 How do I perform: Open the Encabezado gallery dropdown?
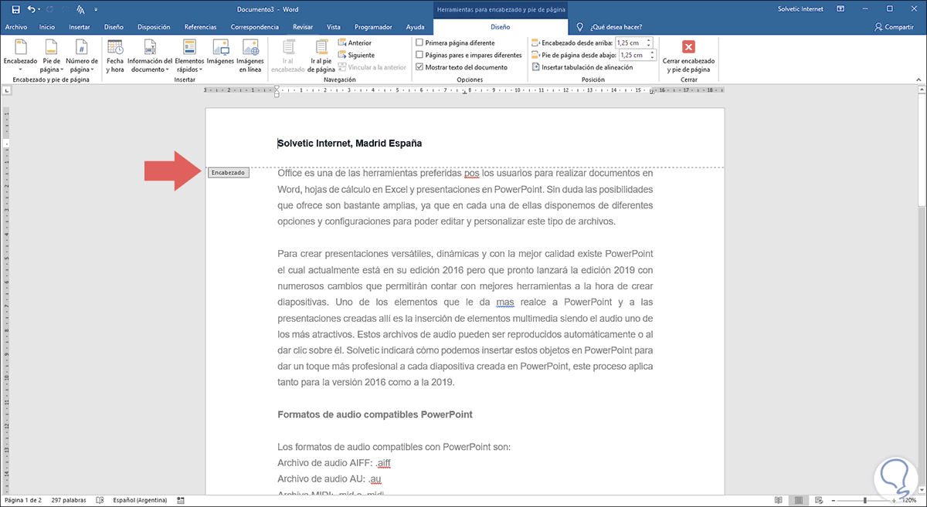[x=20, y=56]
